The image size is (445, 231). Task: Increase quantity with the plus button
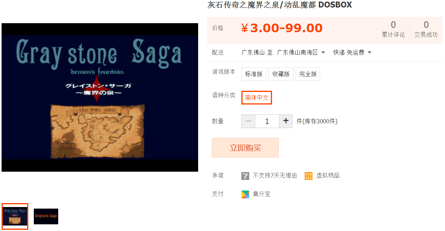tap(286, 121)
